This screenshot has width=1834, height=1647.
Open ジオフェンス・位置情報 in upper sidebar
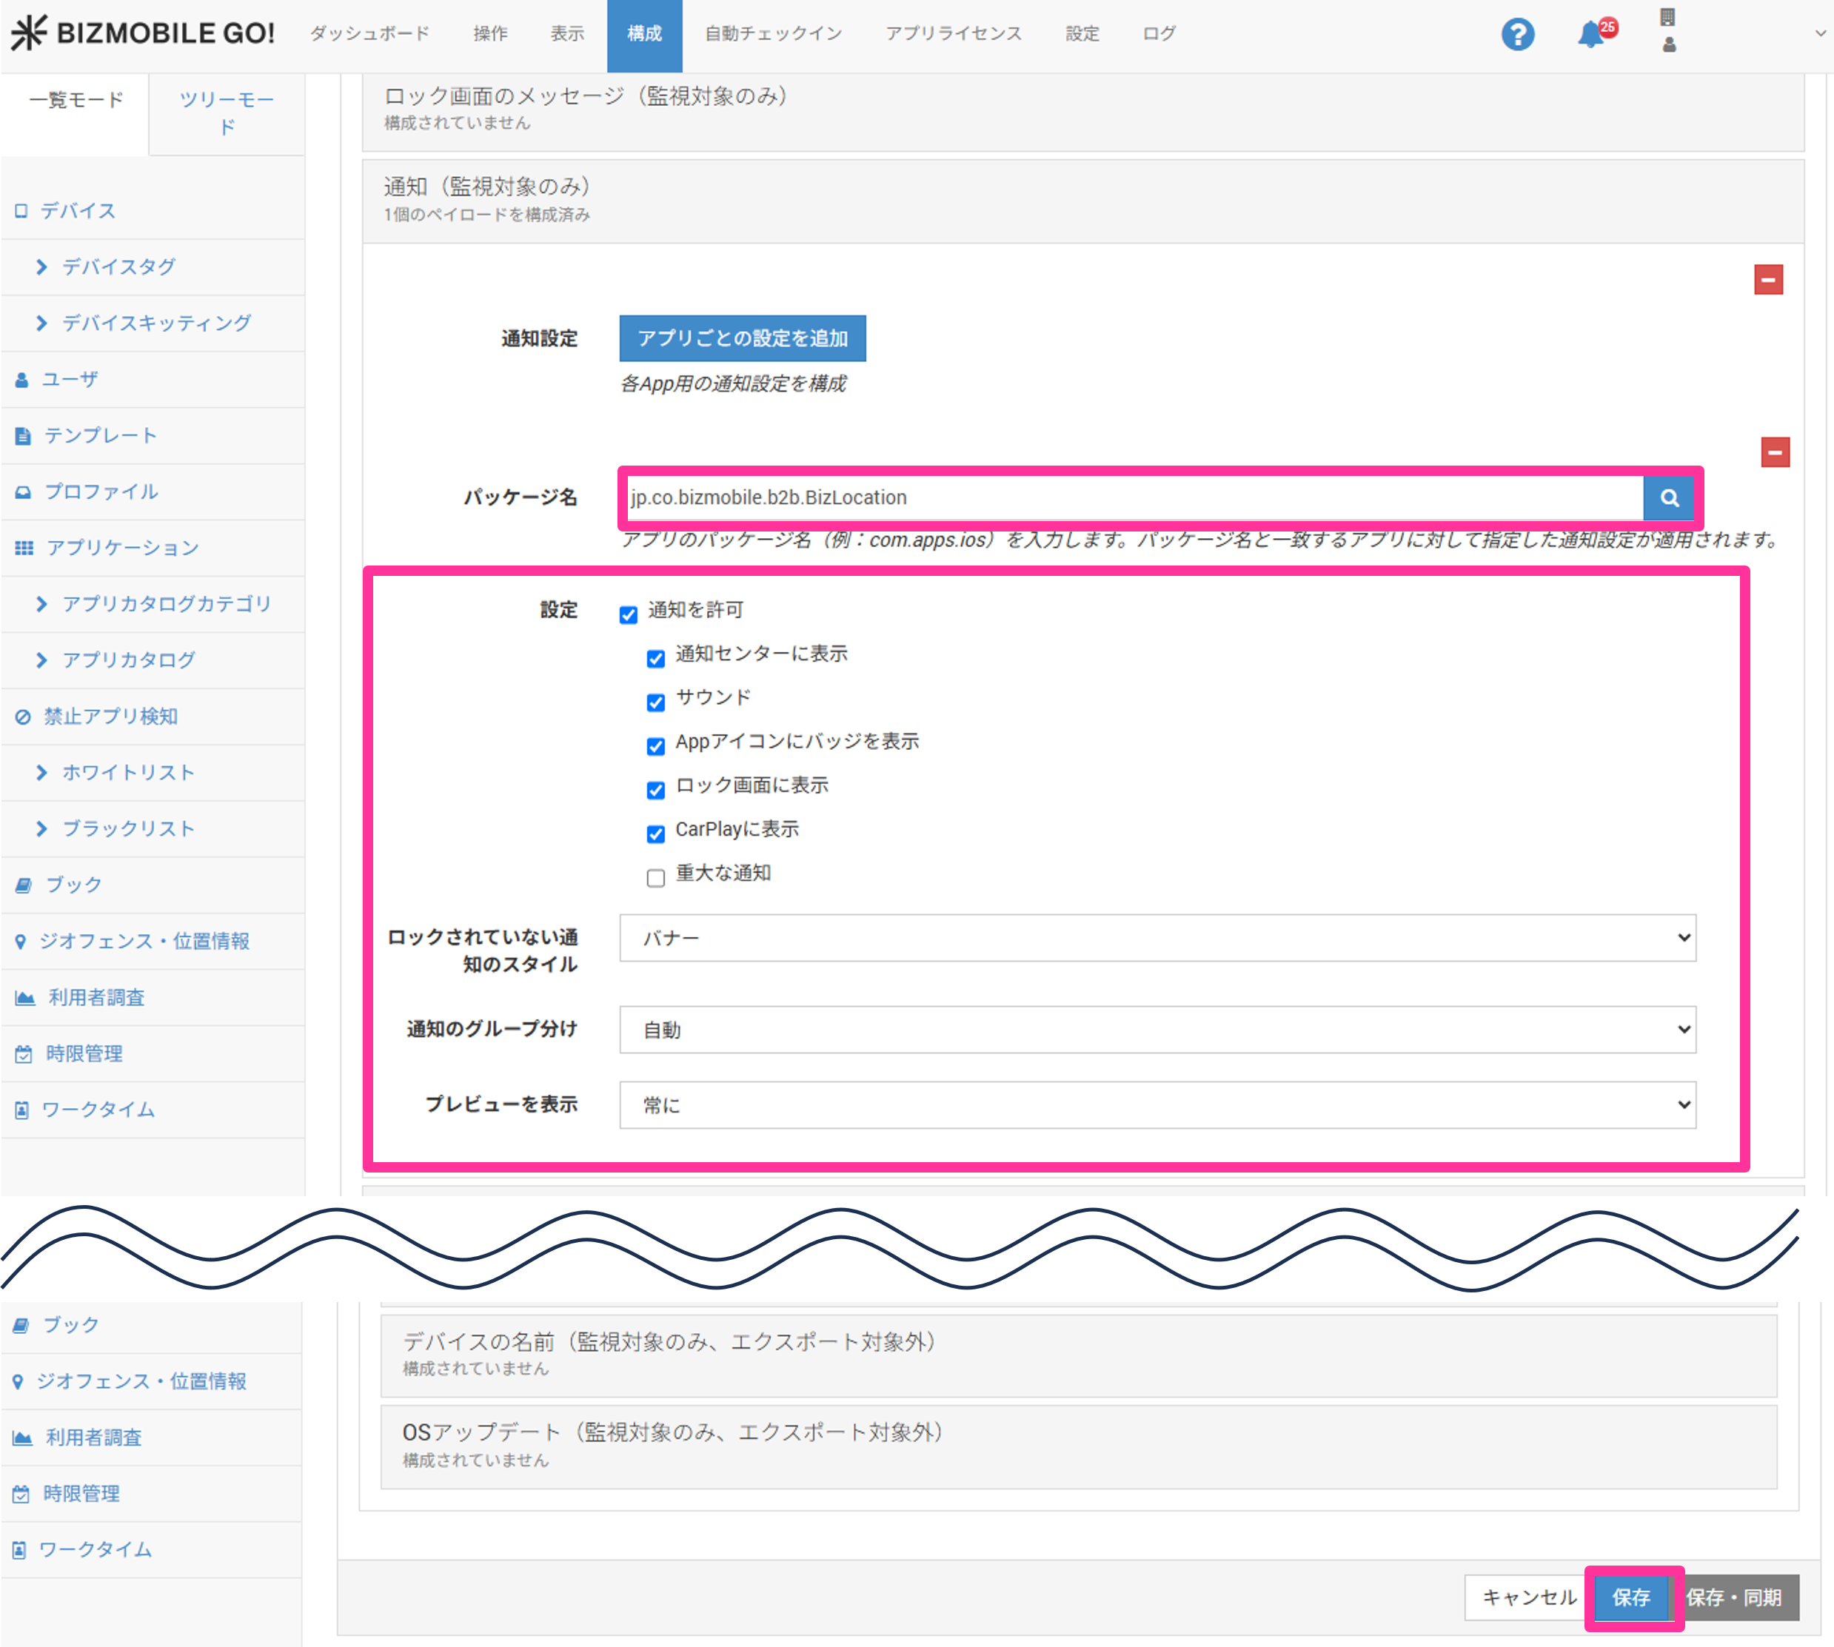point(143,941)
